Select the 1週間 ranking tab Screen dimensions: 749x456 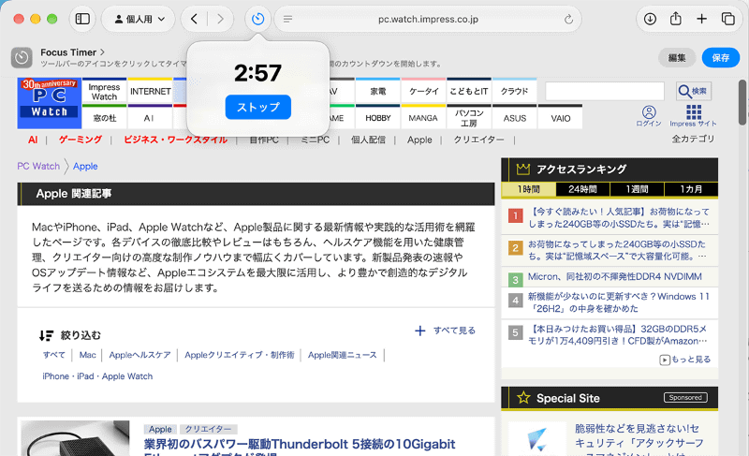[x=637, y=189]
